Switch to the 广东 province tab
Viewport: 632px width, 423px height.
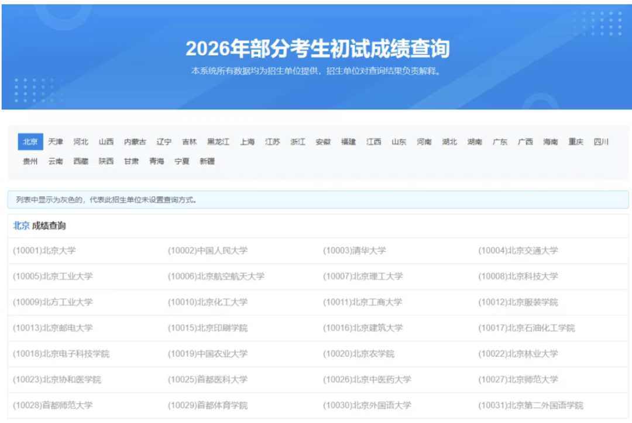coord(499,141)
